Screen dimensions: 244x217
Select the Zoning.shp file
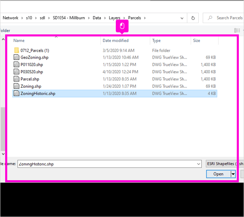pos(115,86)
